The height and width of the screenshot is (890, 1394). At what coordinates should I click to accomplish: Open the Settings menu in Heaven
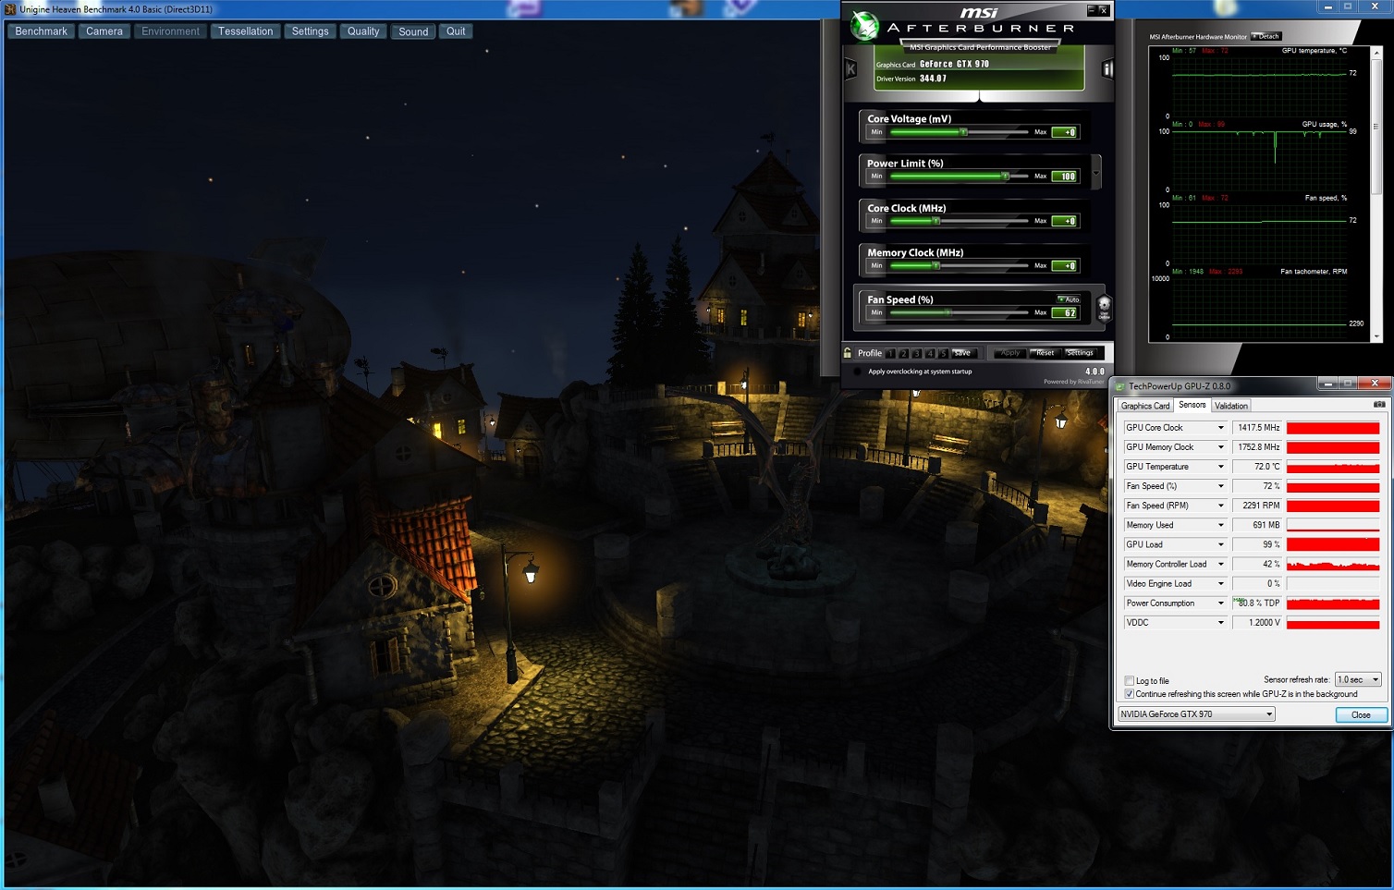pos(311,31)
